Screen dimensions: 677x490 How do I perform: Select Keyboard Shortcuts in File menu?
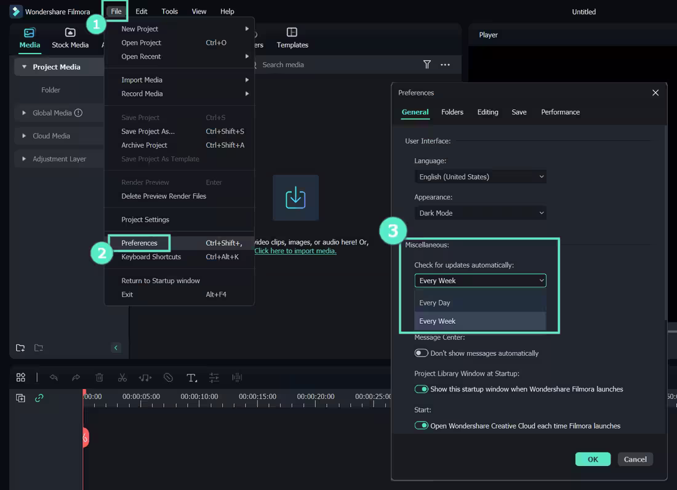(179, 257)
